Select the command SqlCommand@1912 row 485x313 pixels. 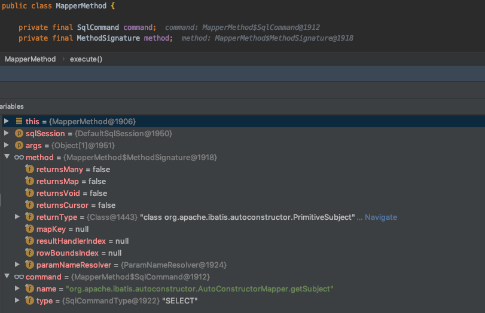(243, 277)
